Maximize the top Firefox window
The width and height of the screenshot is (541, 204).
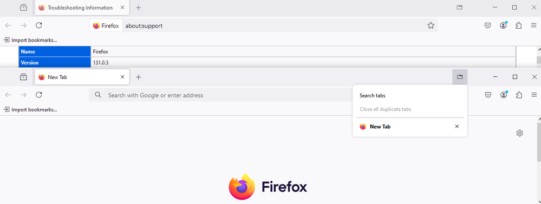pyautogui.click(x=514, y=7)
